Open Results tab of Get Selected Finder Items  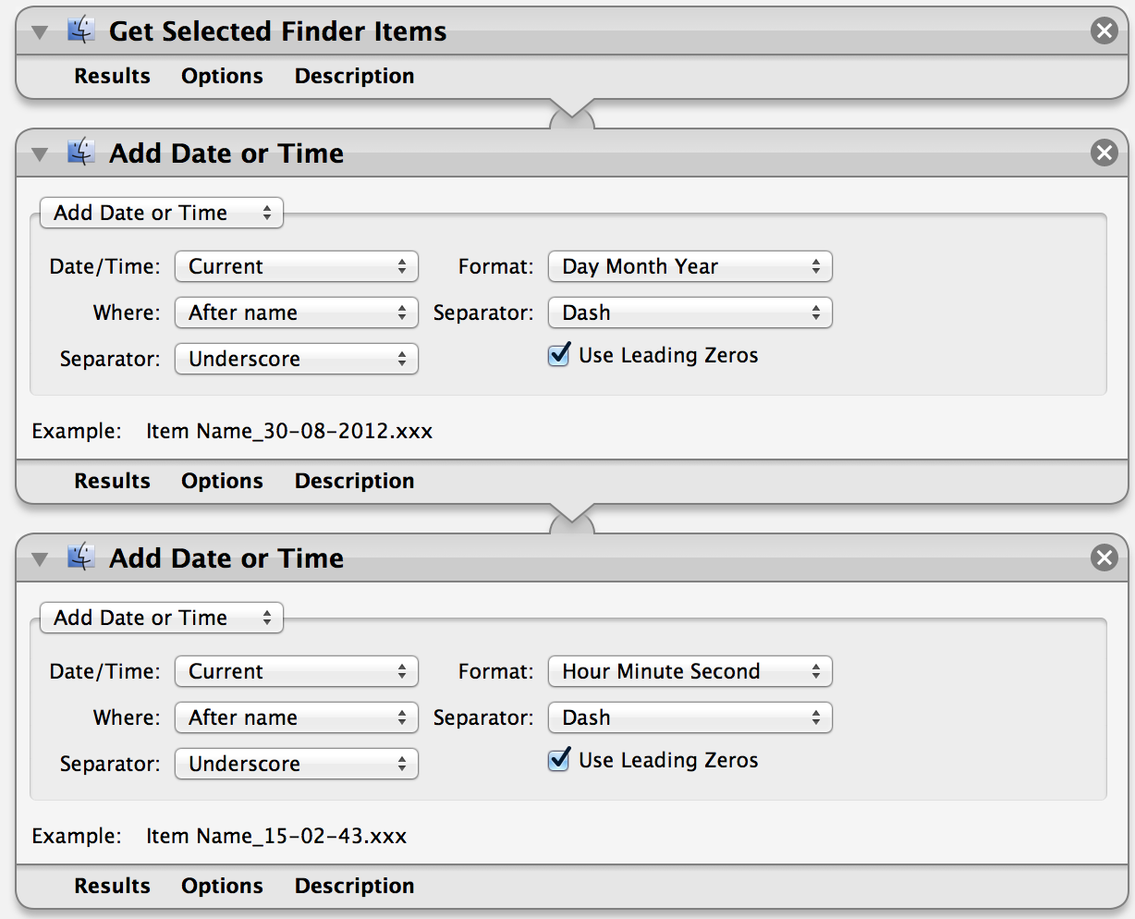[x=113, y=76]
